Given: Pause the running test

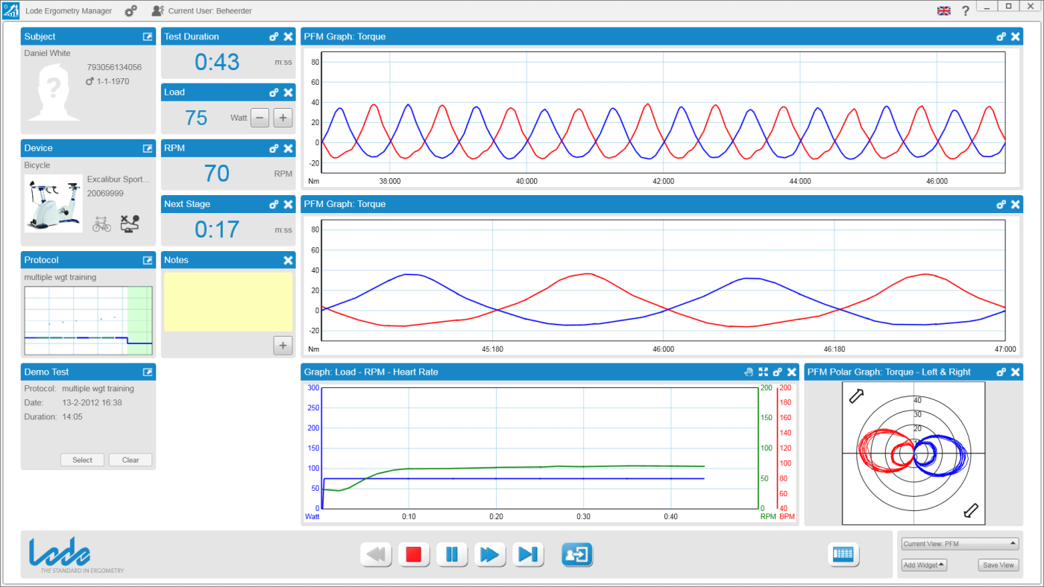Looking at the screenshot, I should (452, 554).
